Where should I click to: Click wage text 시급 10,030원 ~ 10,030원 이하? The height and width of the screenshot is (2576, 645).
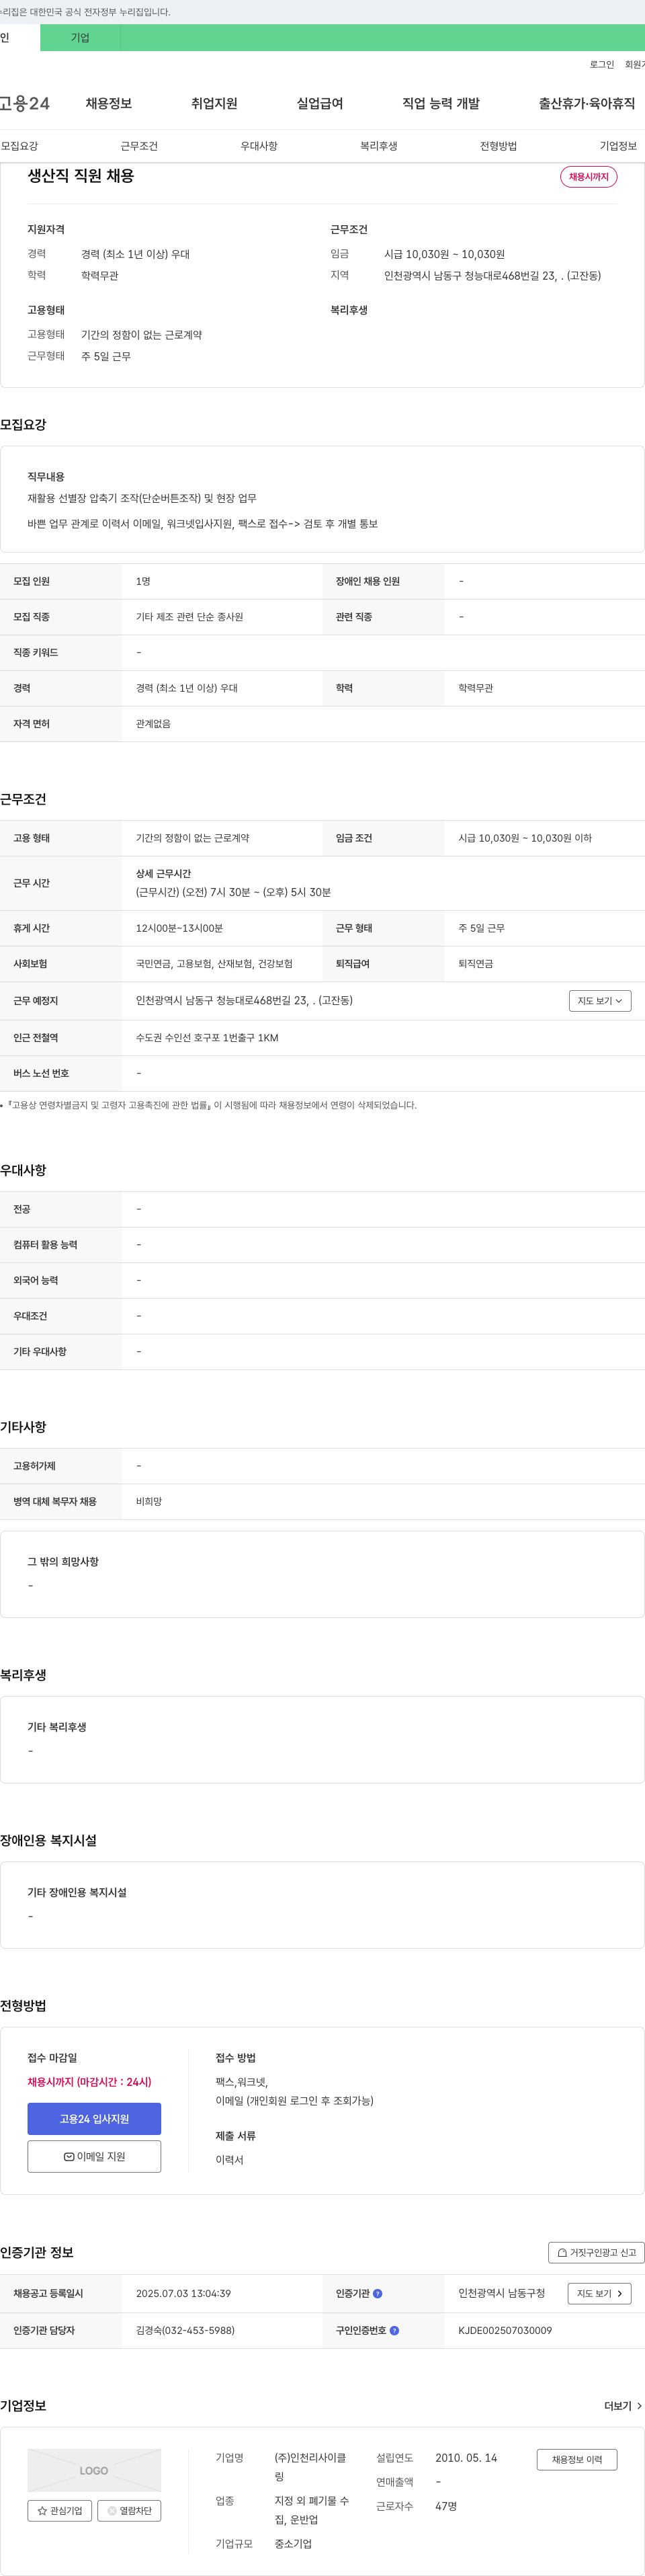pos(525,838)
